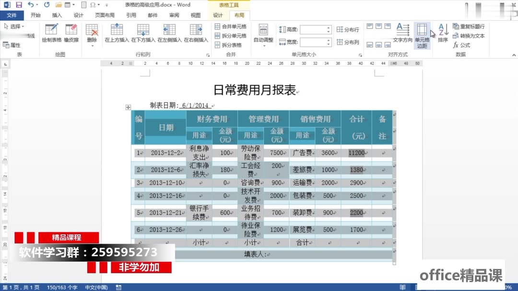Change text direction with the ribbon icon
The width and height of the screenshot is (518, 291).
[403, 34]
